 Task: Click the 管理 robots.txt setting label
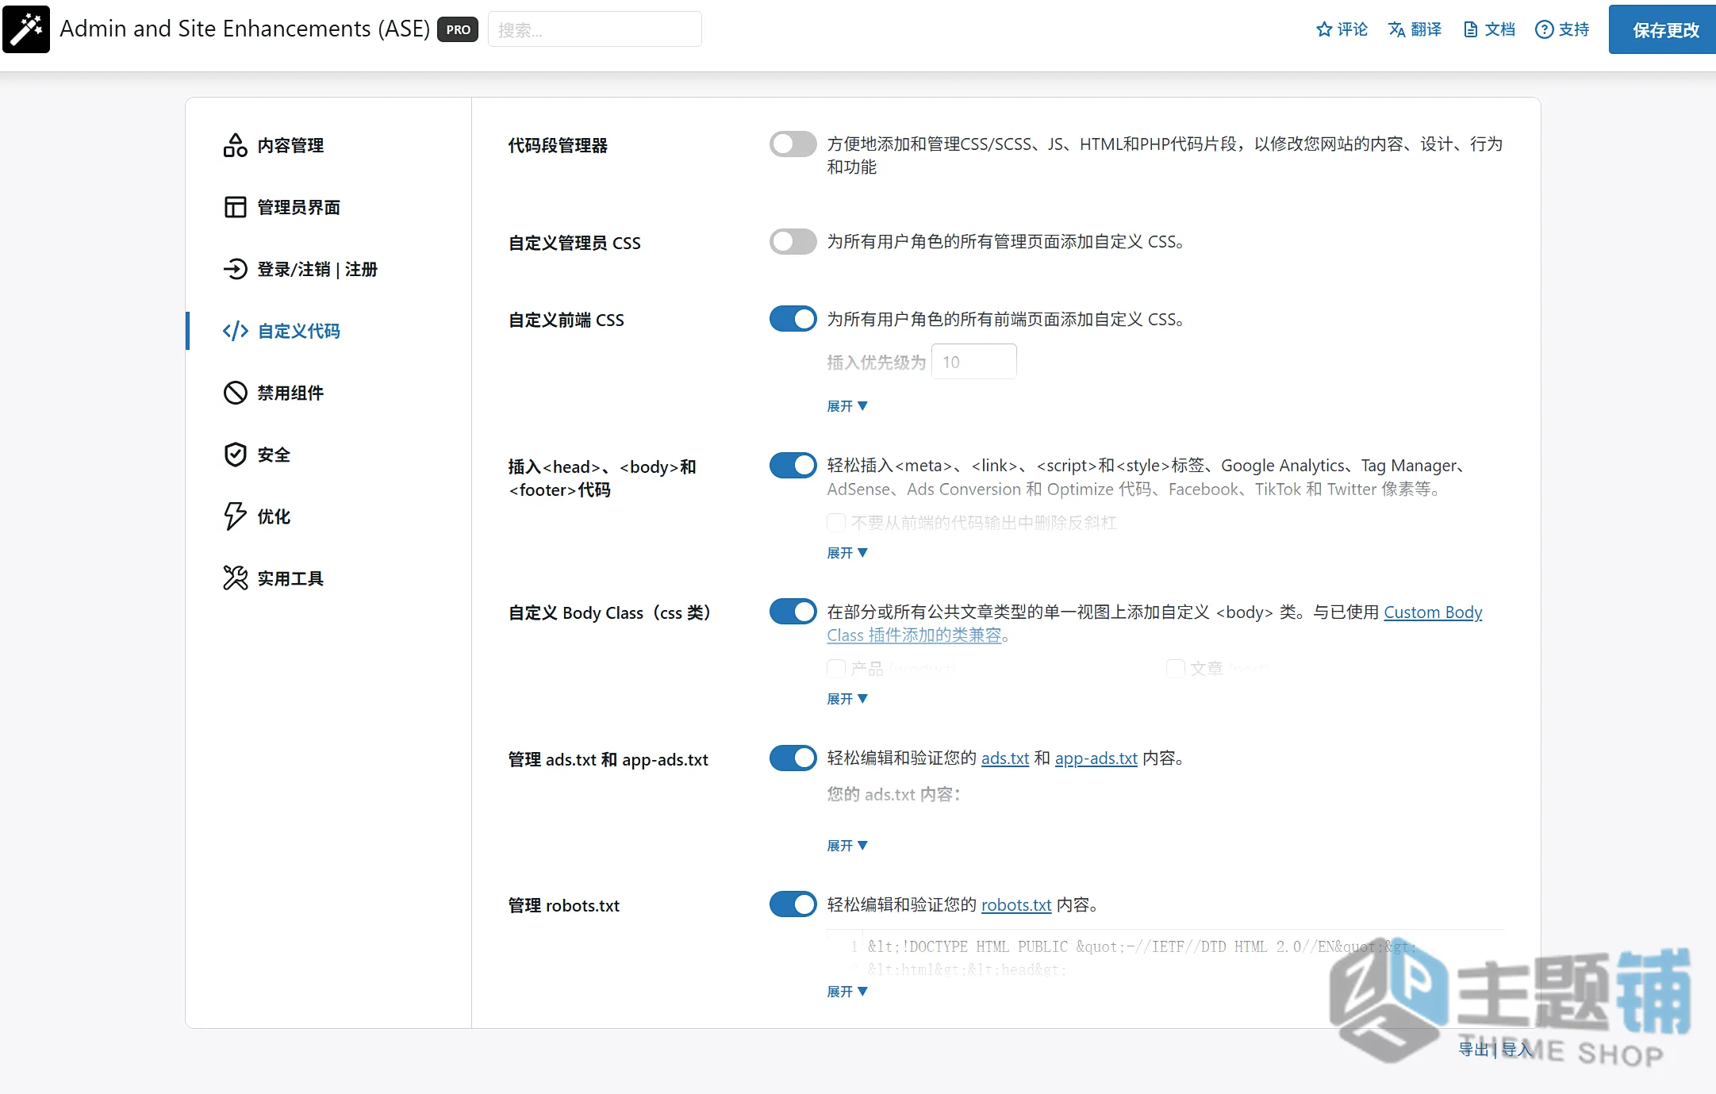point(564,906)
